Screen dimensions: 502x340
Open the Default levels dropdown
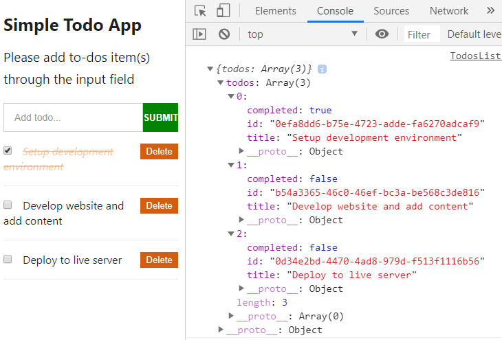(x=474, y=34)
